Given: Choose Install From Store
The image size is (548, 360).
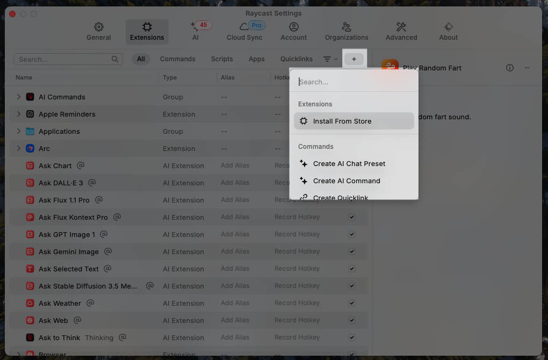Looking at the screenshot, I should coord(354,121).
